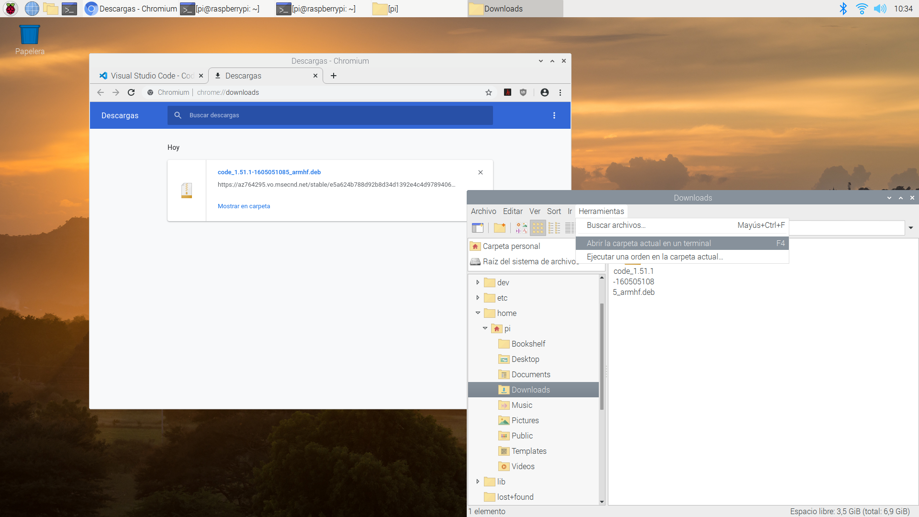The image size is (919, 517).
Task: Click the new window toolbar icon
Action: click(x=477, y=228)
